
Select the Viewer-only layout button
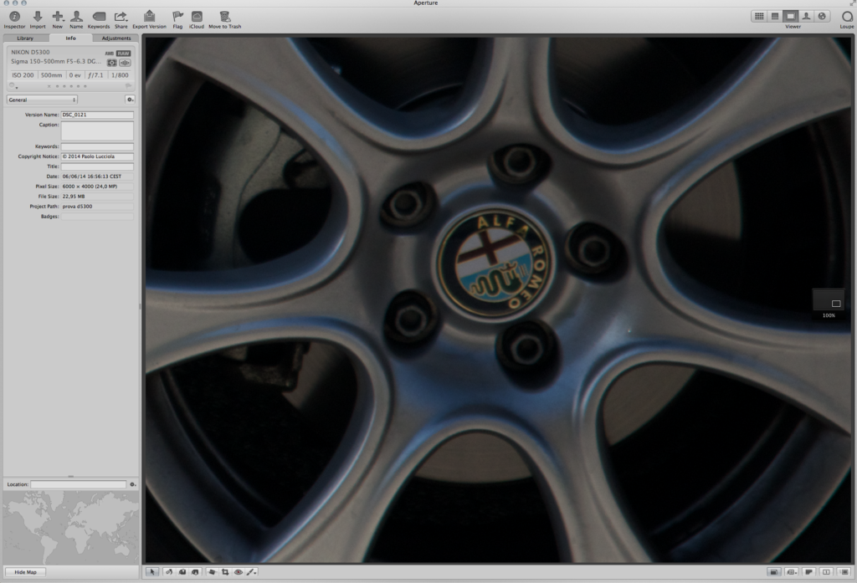click(x=790, y=17)
